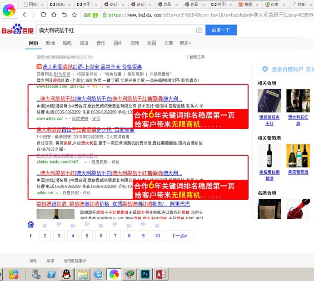
Task: Open image search camera icon in search box
Action: click(x=199, y=30)
